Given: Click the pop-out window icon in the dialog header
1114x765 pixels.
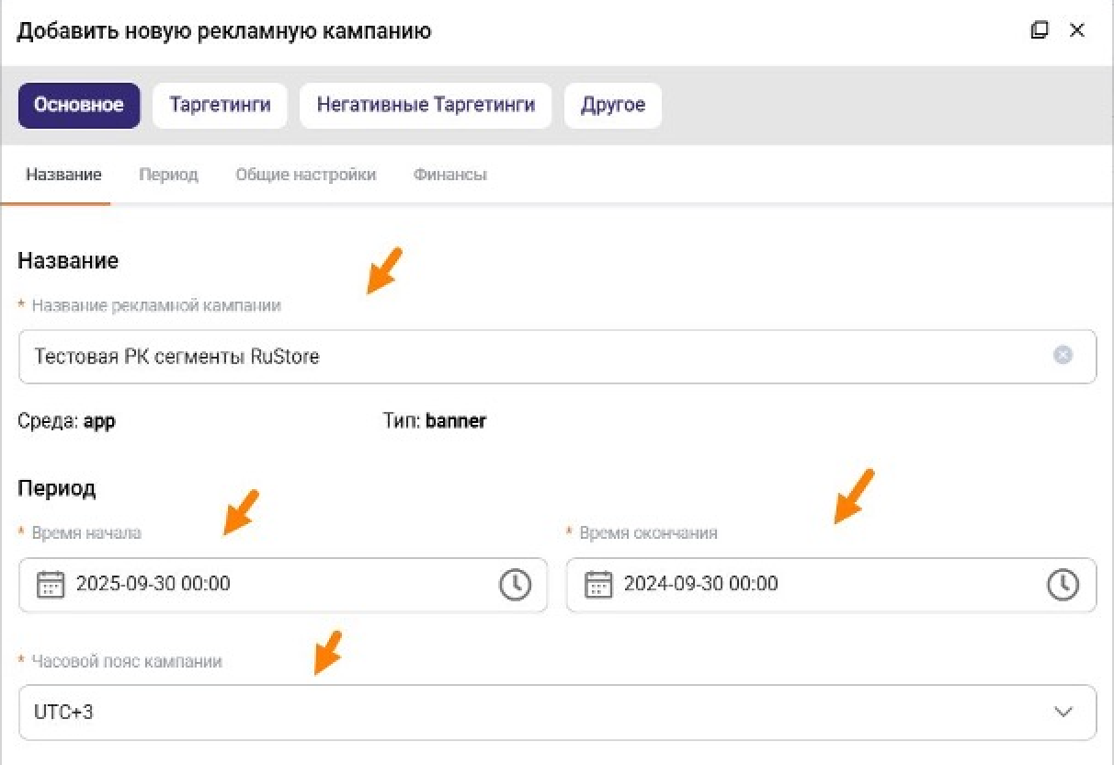Looking at the screenshot, I should pyautogui.click(x=1040, y=30).
